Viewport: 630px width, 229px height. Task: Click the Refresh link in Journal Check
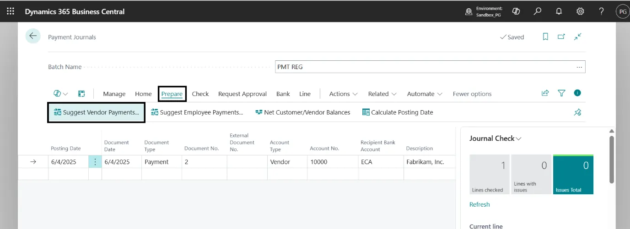tap(479, 204)
